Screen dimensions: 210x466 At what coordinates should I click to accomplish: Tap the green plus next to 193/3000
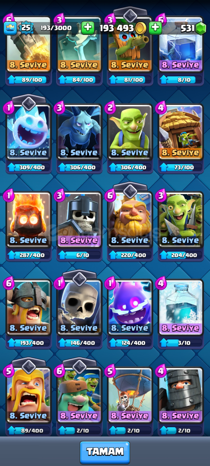[x=88, y=28]
